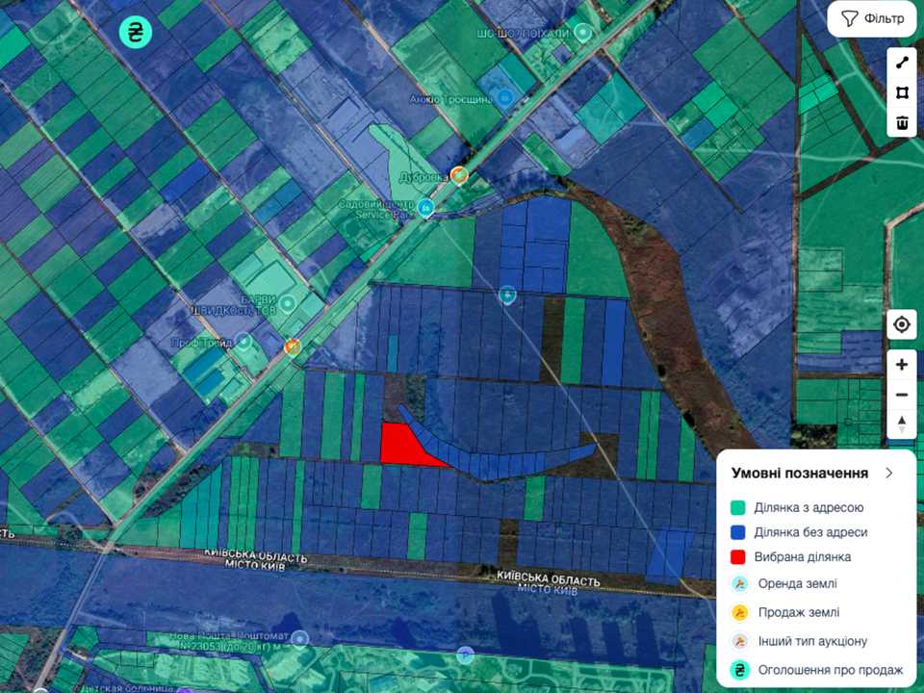This screenshot has height=693, width=924.
Task: Click the Вибрана ділянка legend label
Action: click(803, 557)
